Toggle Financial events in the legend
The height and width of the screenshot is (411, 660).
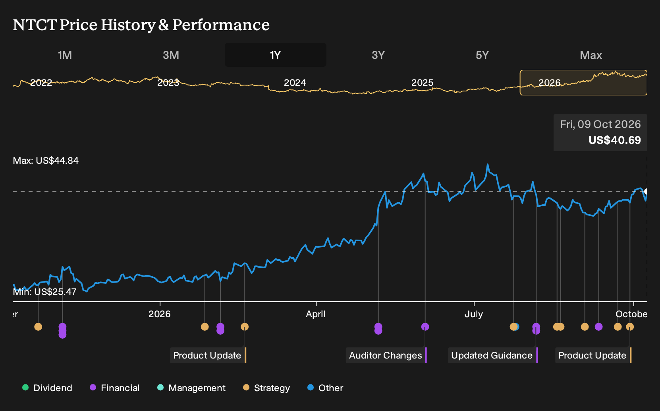[x=115, y=388]
